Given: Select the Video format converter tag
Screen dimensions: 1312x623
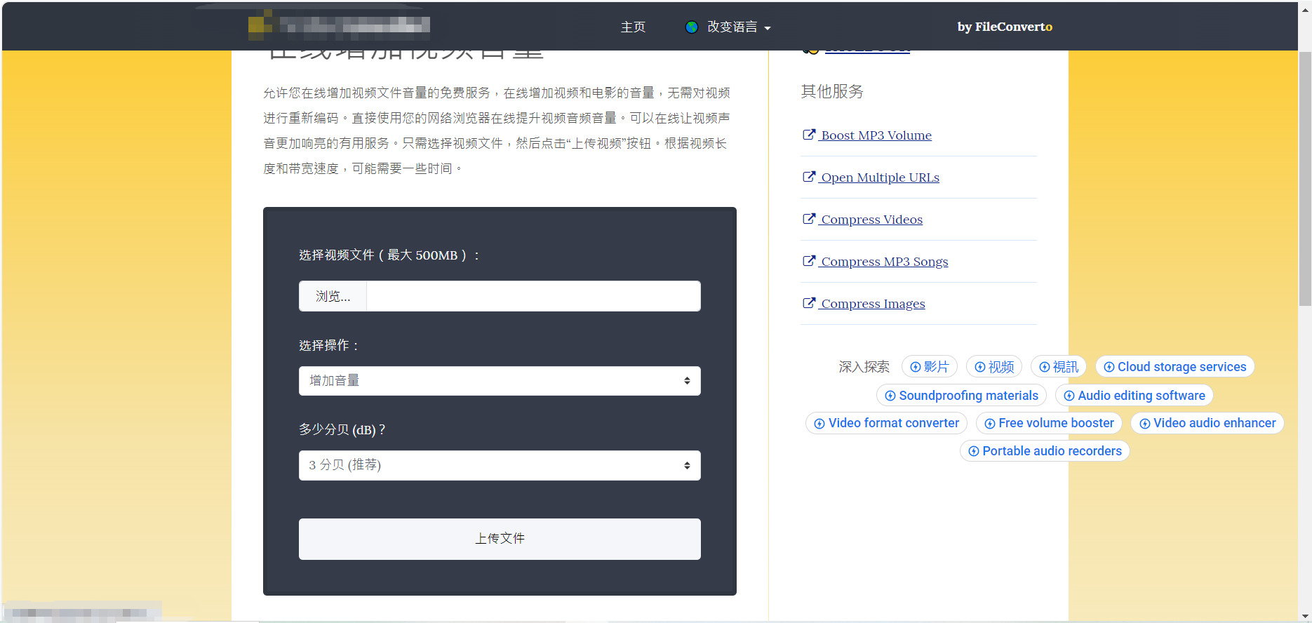Looking at the screenshot, I should pyautogui.click(x=887, y=423).
